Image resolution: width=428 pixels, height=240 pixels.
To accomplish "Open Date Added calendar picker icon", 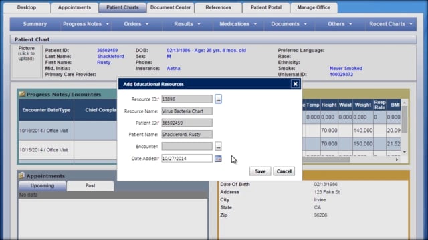I will point(218,159).
